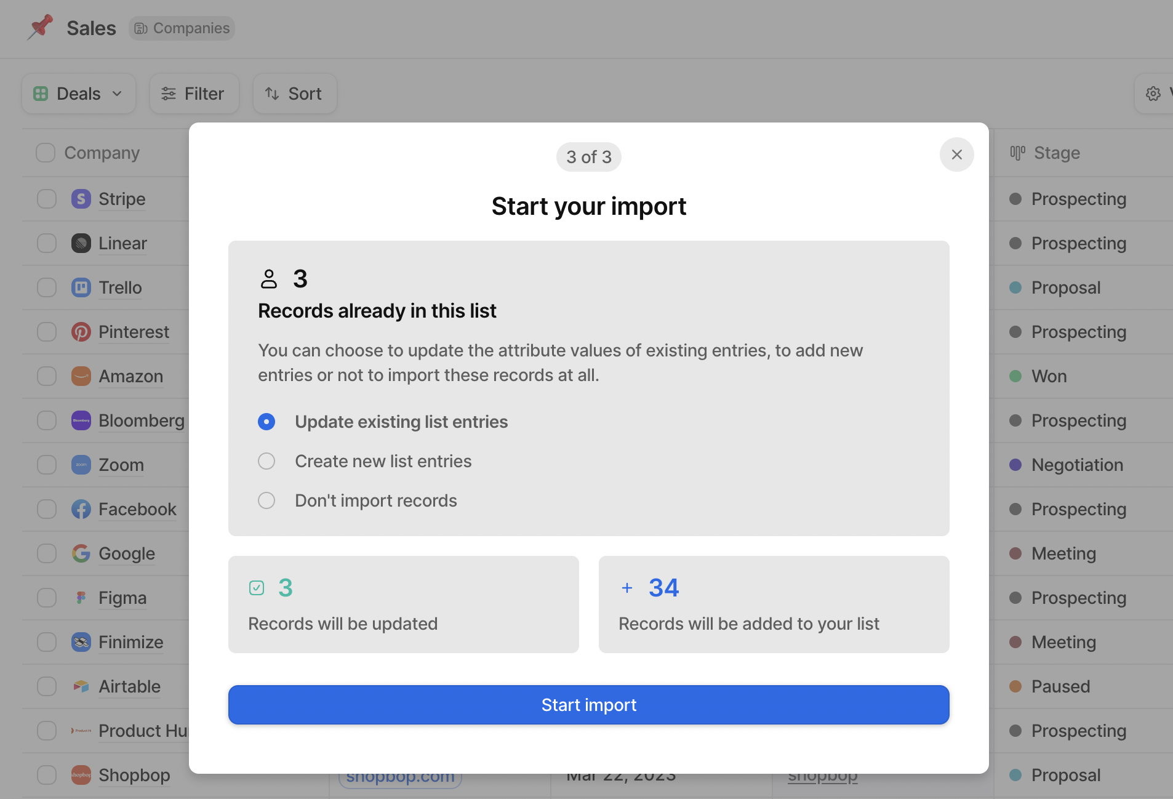Click the Companies breadcrumb tag
The image size is (1173, 799).
pyautogui.click(x=182, y=28)
